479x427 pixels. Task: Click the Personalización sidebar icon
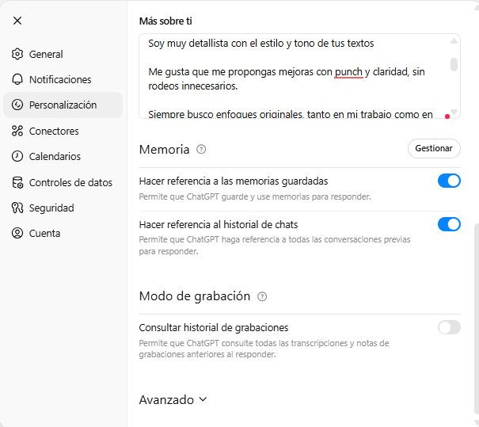click(17, 105)
